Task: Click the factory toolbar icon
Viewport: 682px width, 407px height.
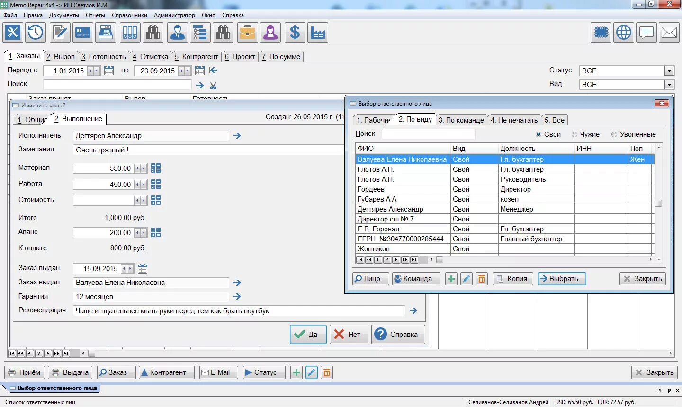Action: [318, 33]
